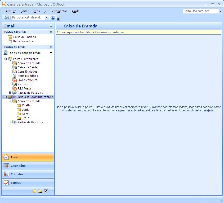224x203 pixels.
Task: Click the Shortcuts arrow icon
Action: [46, 191]
